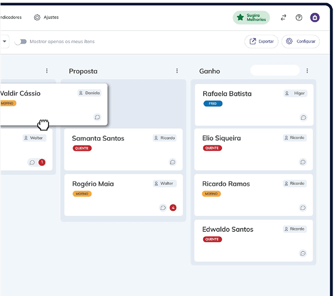Click the QUENTE tag on Samanta Santos
Screen dimensions: 334x296
pos(82,148)
